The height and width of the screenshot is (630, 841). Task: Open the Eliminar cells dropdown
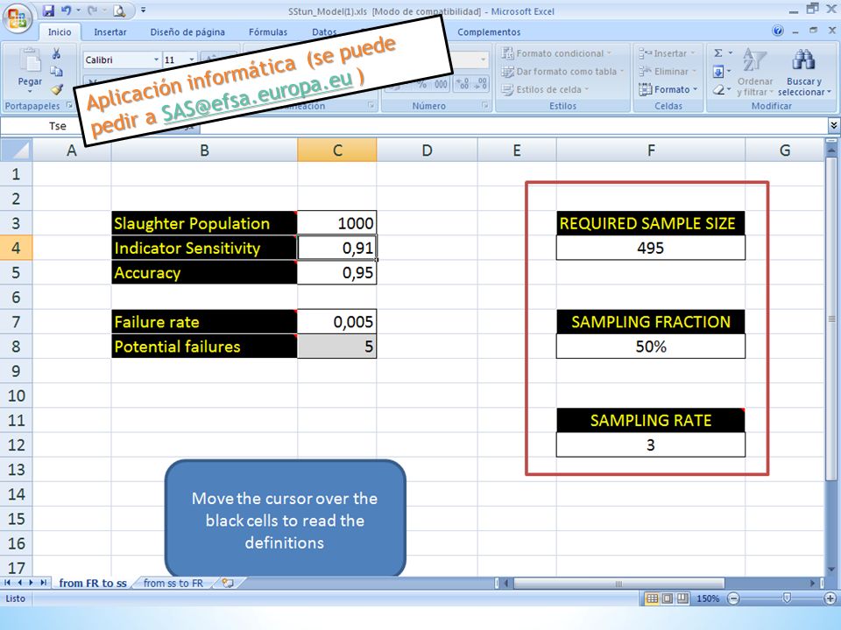coord(667,71)
